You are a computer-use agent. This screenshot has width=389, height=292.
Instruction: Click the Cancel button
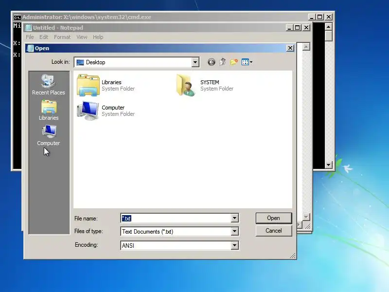274,231
